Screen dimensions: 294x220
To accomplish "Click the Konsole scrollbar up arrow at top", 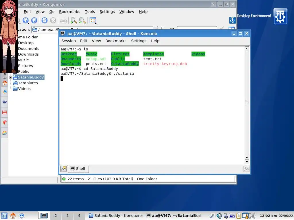I will [x=247, y=49].
